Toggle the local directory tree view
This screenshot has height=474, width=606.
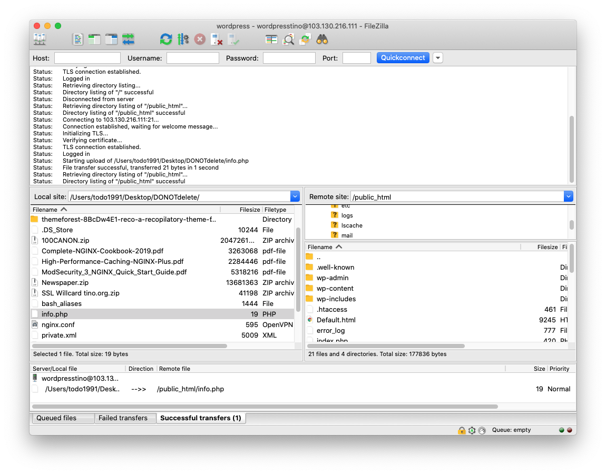[94, 39]
